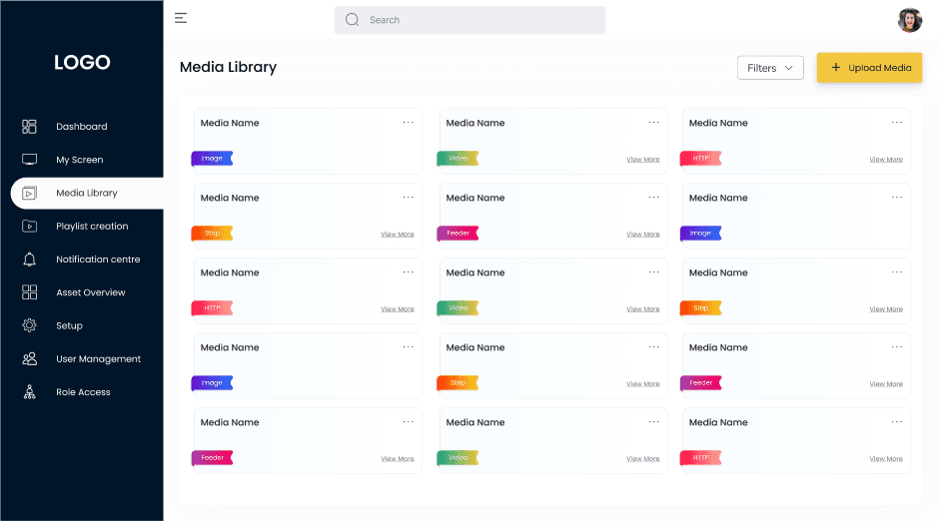This screenshot has height=521, width=939.
Task: Click the Asset Overview grid icon
Action: 29,291
